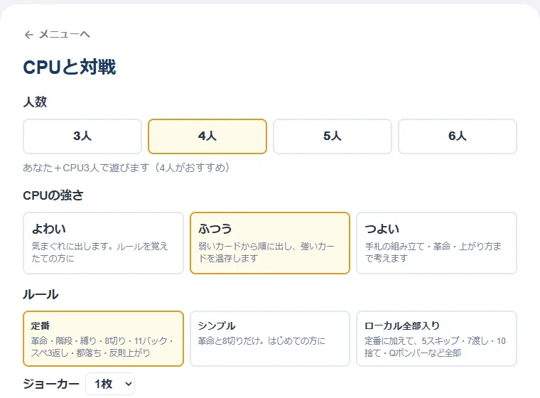This screenshot has height=398, width=540.
Task: Go back via メニューへ link
Action: coord(57,34)
